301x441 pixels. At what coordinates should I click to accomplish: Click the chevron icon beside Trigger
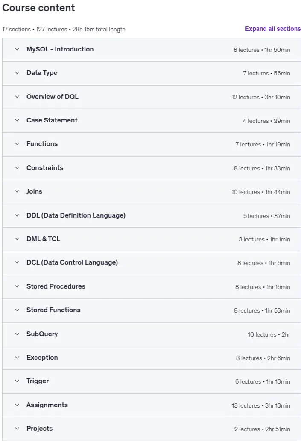click(x=17, y=381)
